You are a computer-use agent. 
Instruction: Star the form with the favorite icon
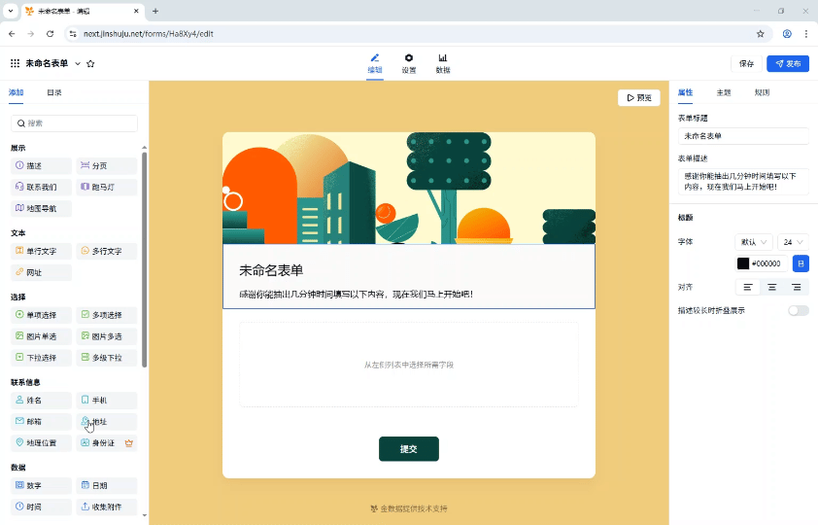[x=90, y=63]
